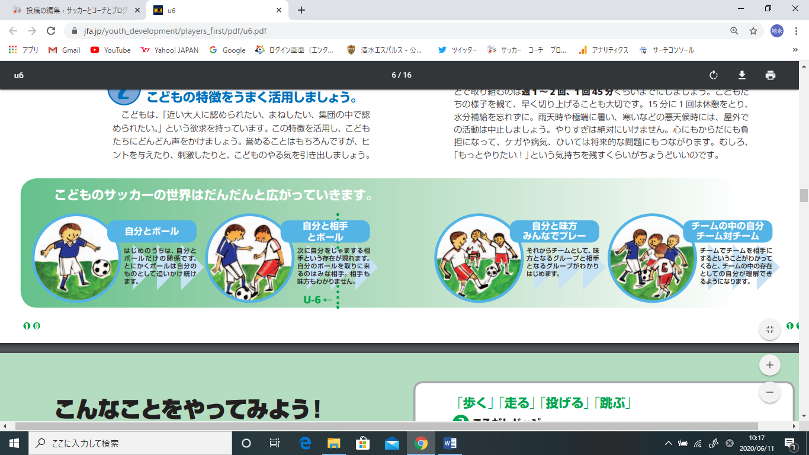Download the PDF file
The width and height of the screenshot is (809, 455).
tap(741, 75)
